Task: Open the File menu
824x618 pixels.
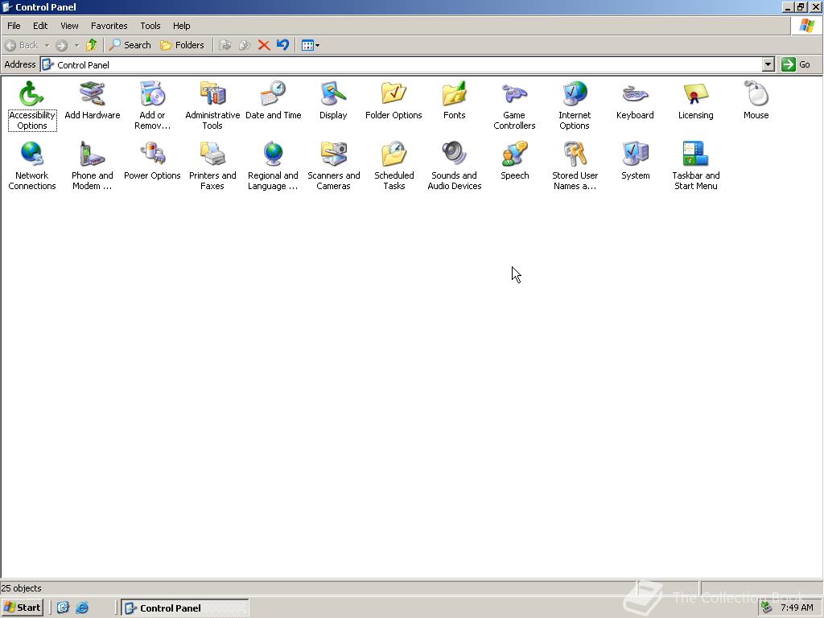Action: (x=14, y=26)
